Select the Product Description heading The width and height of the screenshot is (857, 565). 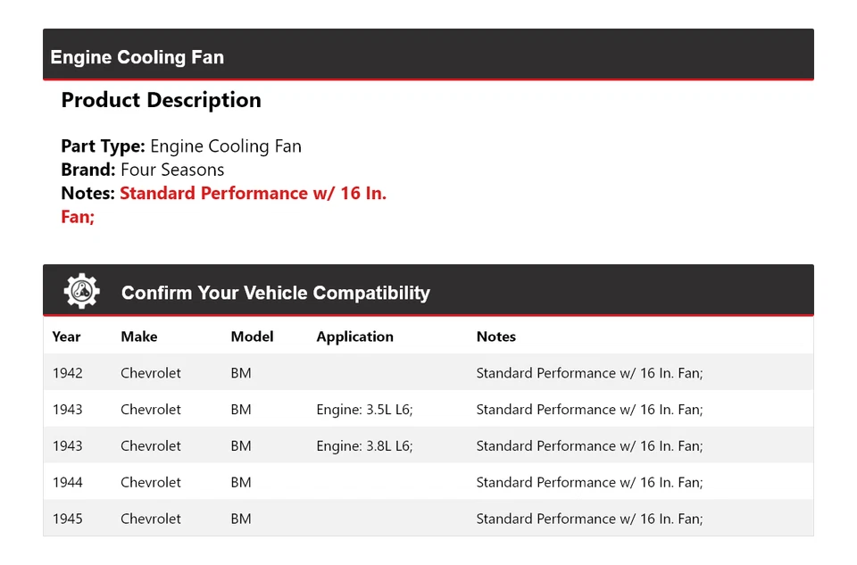(161, 100)
